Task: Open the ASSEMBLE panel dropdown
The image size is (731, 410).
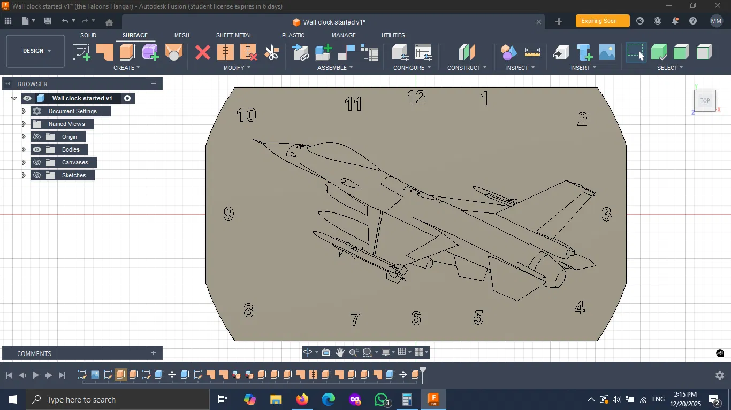Action: pyautogui.click(x=335, y=68)
